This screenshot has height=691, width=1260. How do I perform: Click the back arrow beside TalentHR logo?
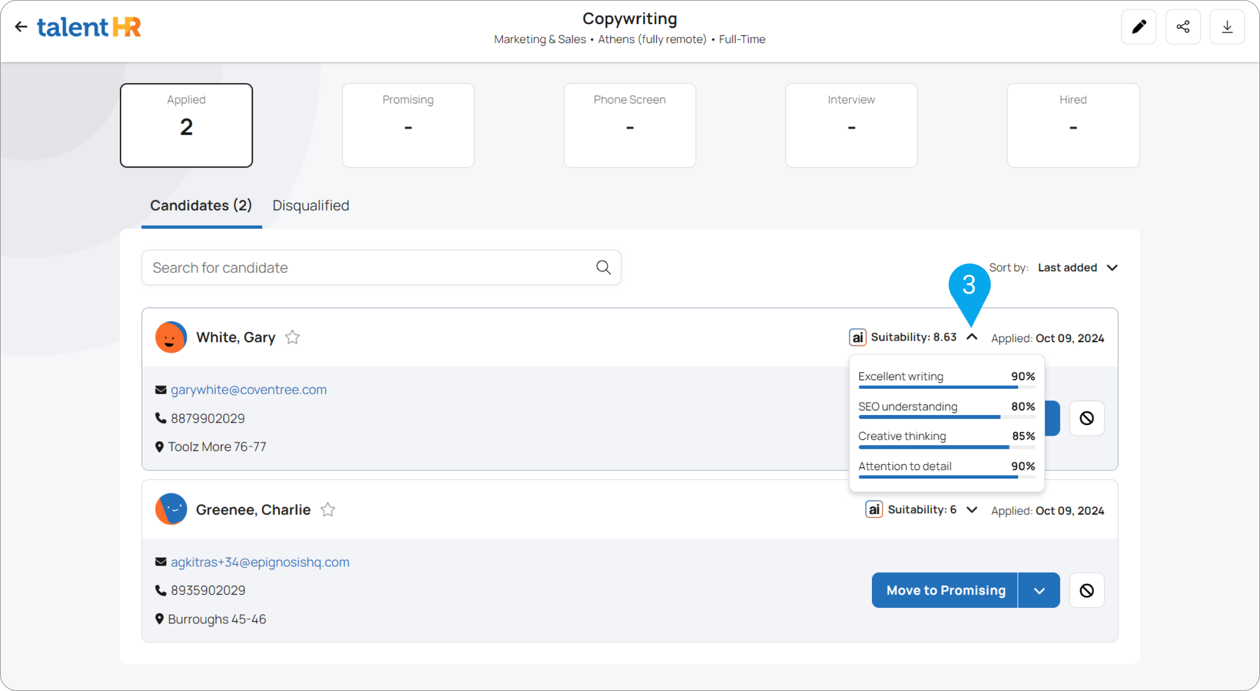[21, 27]
